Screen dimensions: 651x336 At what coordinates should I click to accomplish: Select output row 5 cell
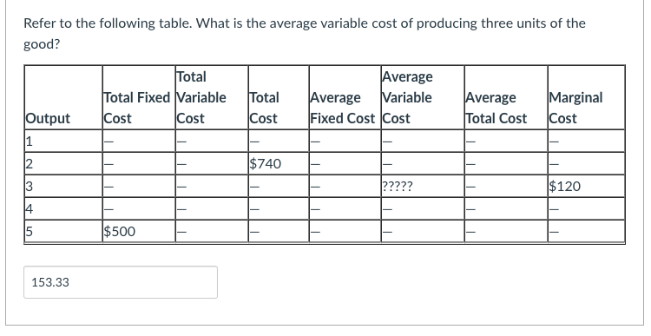point(63,231)
